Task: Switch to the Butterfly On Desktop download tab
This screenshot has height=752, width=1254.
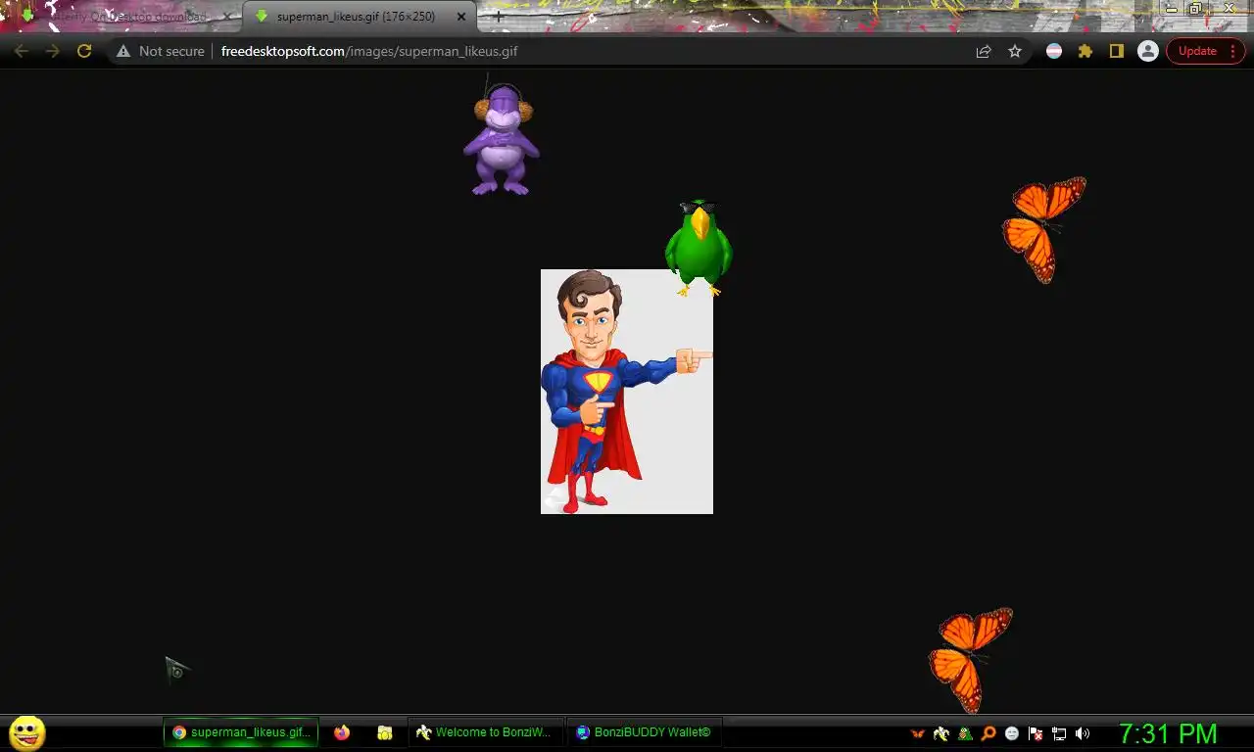Action: point(122,17)
